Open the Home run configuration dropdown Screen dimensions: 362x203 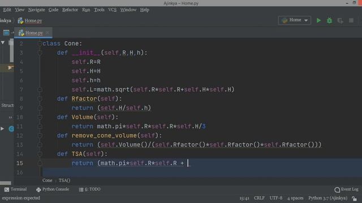[x=295, y=20]
